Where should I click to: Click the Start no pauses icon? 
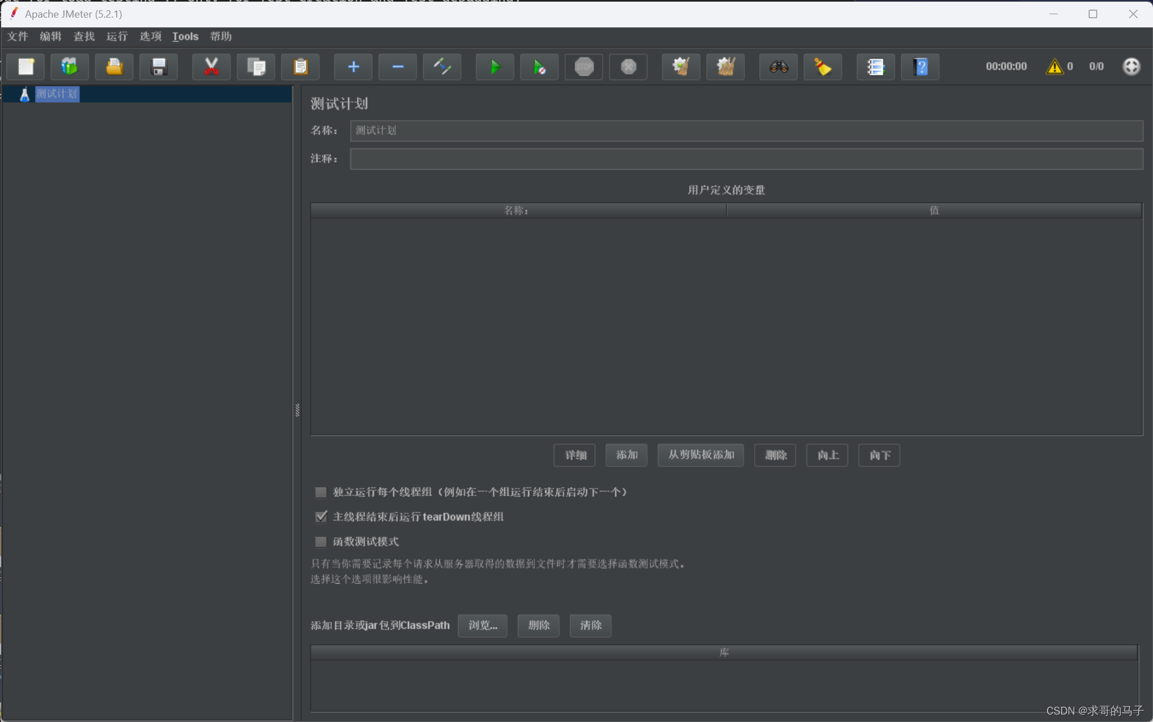coord(539,67)
